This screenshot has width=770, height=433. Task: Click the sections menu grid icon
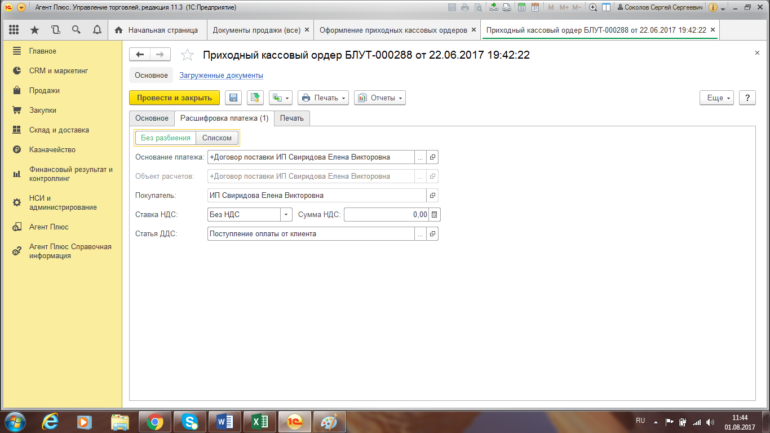pos(14,30)
